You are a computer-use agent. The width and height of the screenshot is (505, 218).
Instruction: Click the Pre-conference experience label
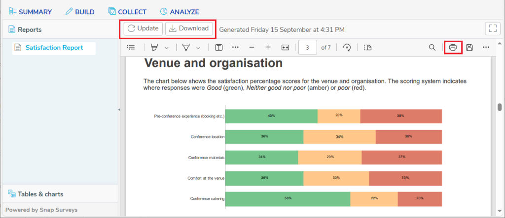point(189,116)
